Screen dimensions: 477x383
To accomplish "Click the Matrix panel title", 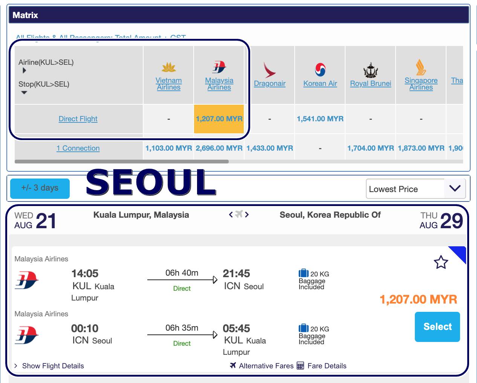I will 25,15.
